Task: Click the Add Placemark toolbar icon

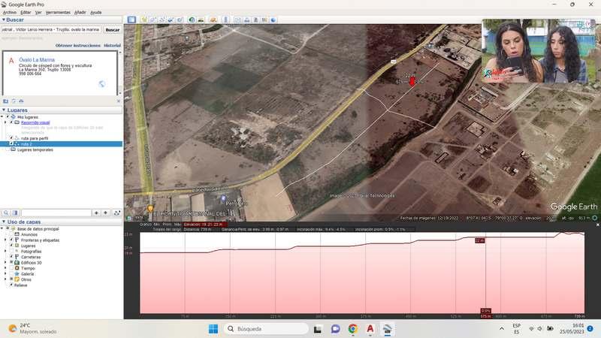Action: coord(144,20)
